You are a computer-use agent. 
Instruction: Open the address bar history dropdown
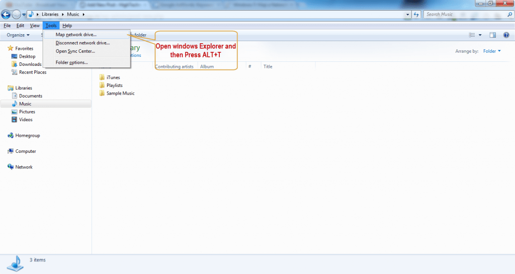click(x=407, y=15)
